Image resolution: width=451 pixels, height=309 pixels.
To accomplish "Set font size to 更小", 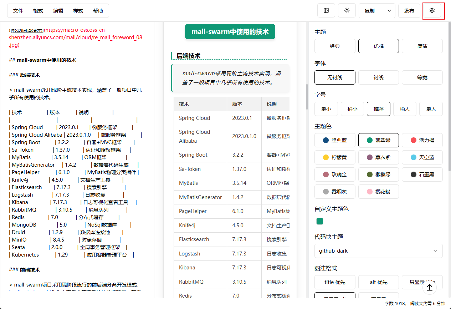I will click(x=326, y=109).
